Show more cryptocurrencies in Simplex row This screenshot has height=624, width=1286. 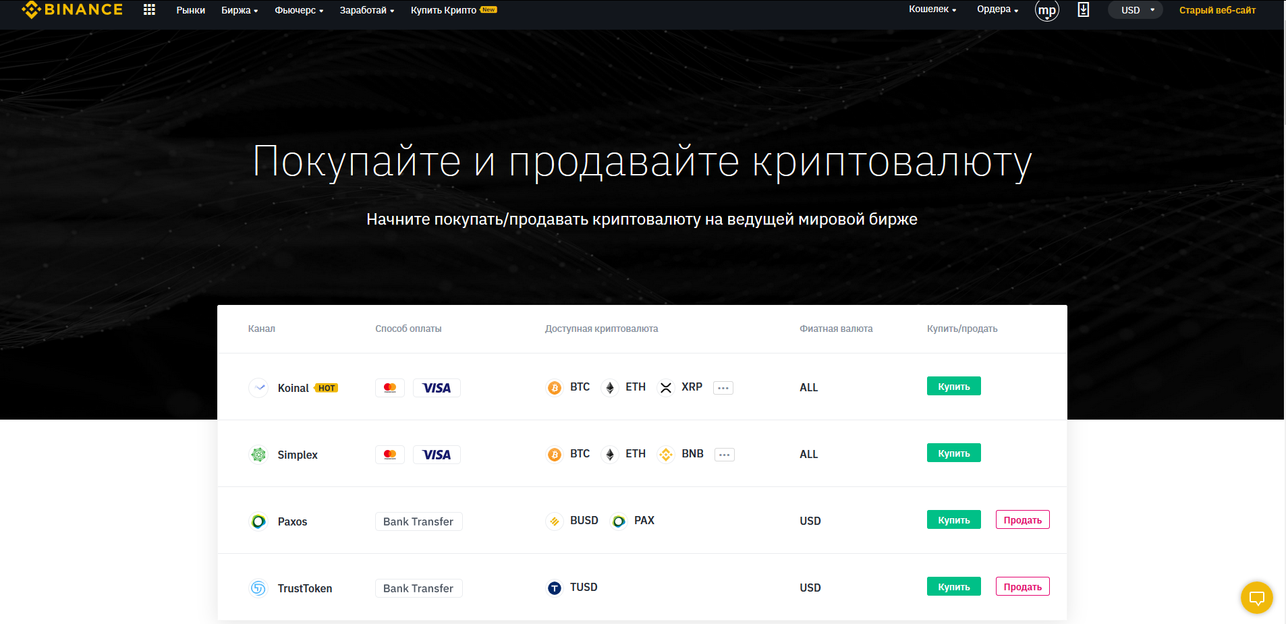pyautogui.click(x=725, y=455)
